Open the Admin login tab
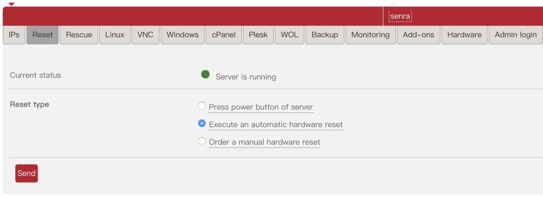 [515, 35]
